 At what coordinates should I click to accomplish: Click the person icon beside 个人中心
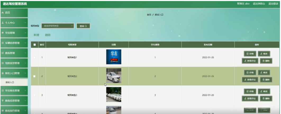2,23
